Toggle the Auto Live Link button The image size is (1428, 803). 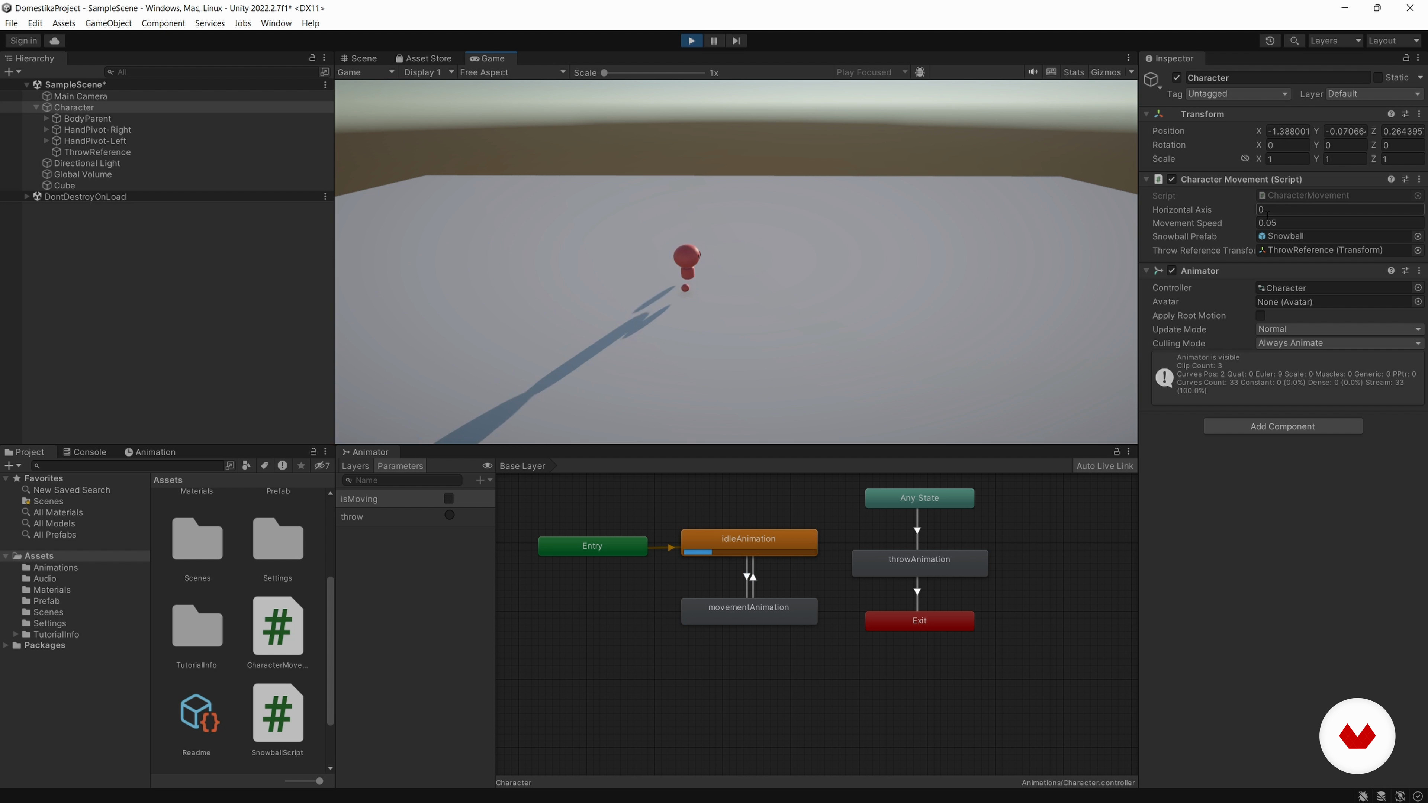pos(1105,466)
